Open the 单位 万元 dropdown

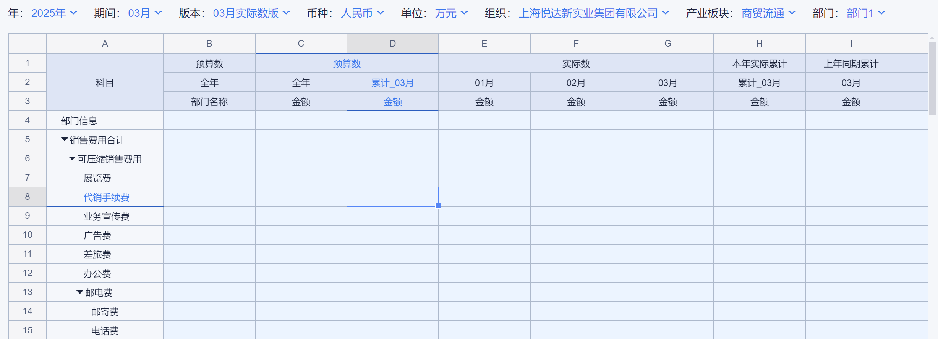pos(451,13)
